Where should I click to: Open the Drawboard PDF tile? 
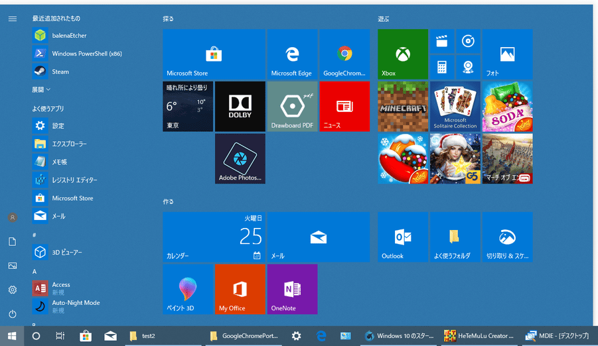point(292,106)
